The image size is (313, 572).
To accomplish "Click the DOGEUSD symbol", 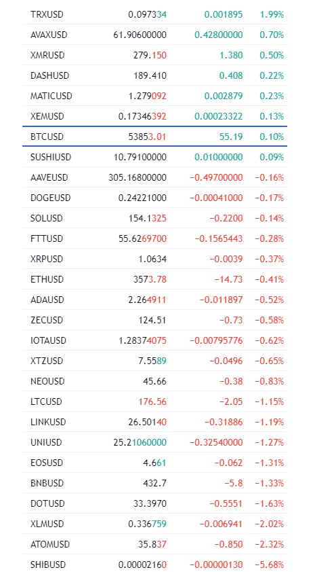I will pos(51,198).
